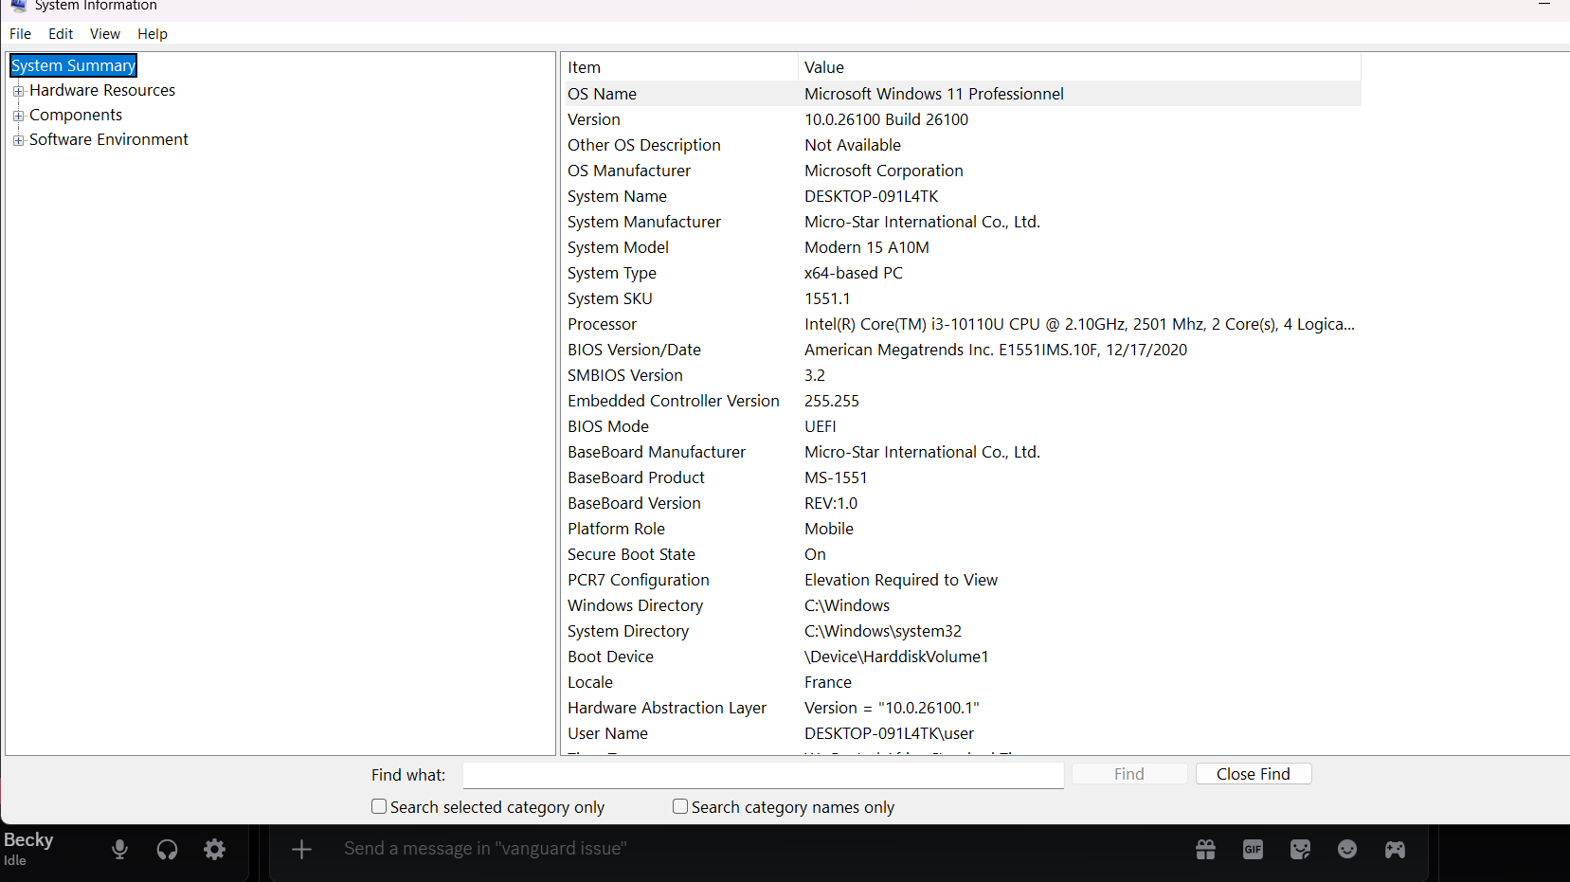
Task: Select System Summary in the tree
Action: pyautogui.click(x=73, y=65)
